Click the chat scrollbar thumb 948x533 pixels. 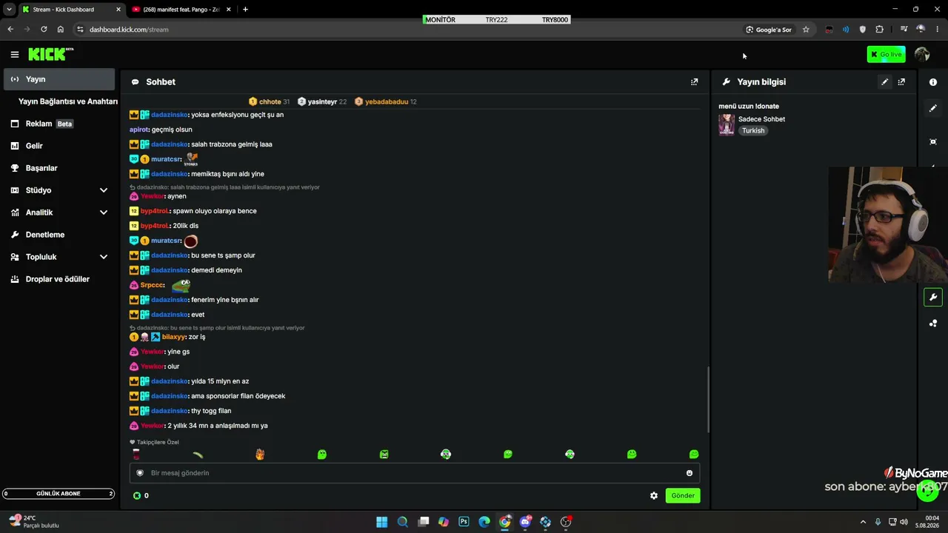709,400
